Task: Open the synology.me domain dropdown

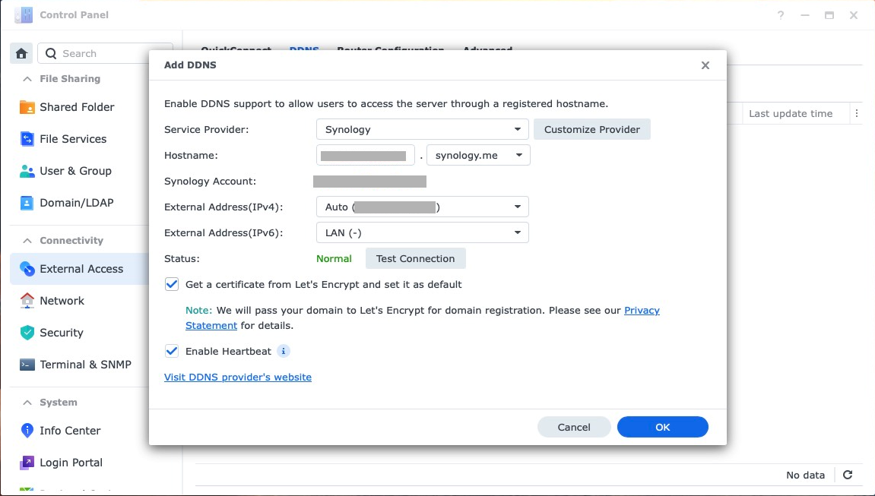Action: [478, 156]
